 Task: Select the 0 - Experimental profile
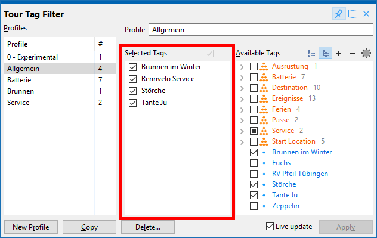pyautogui.click(x=60, y=57)
